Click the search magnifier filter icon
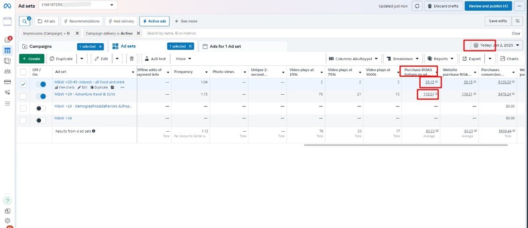Screen dimensions: 528x228 [x=24, y=21]
